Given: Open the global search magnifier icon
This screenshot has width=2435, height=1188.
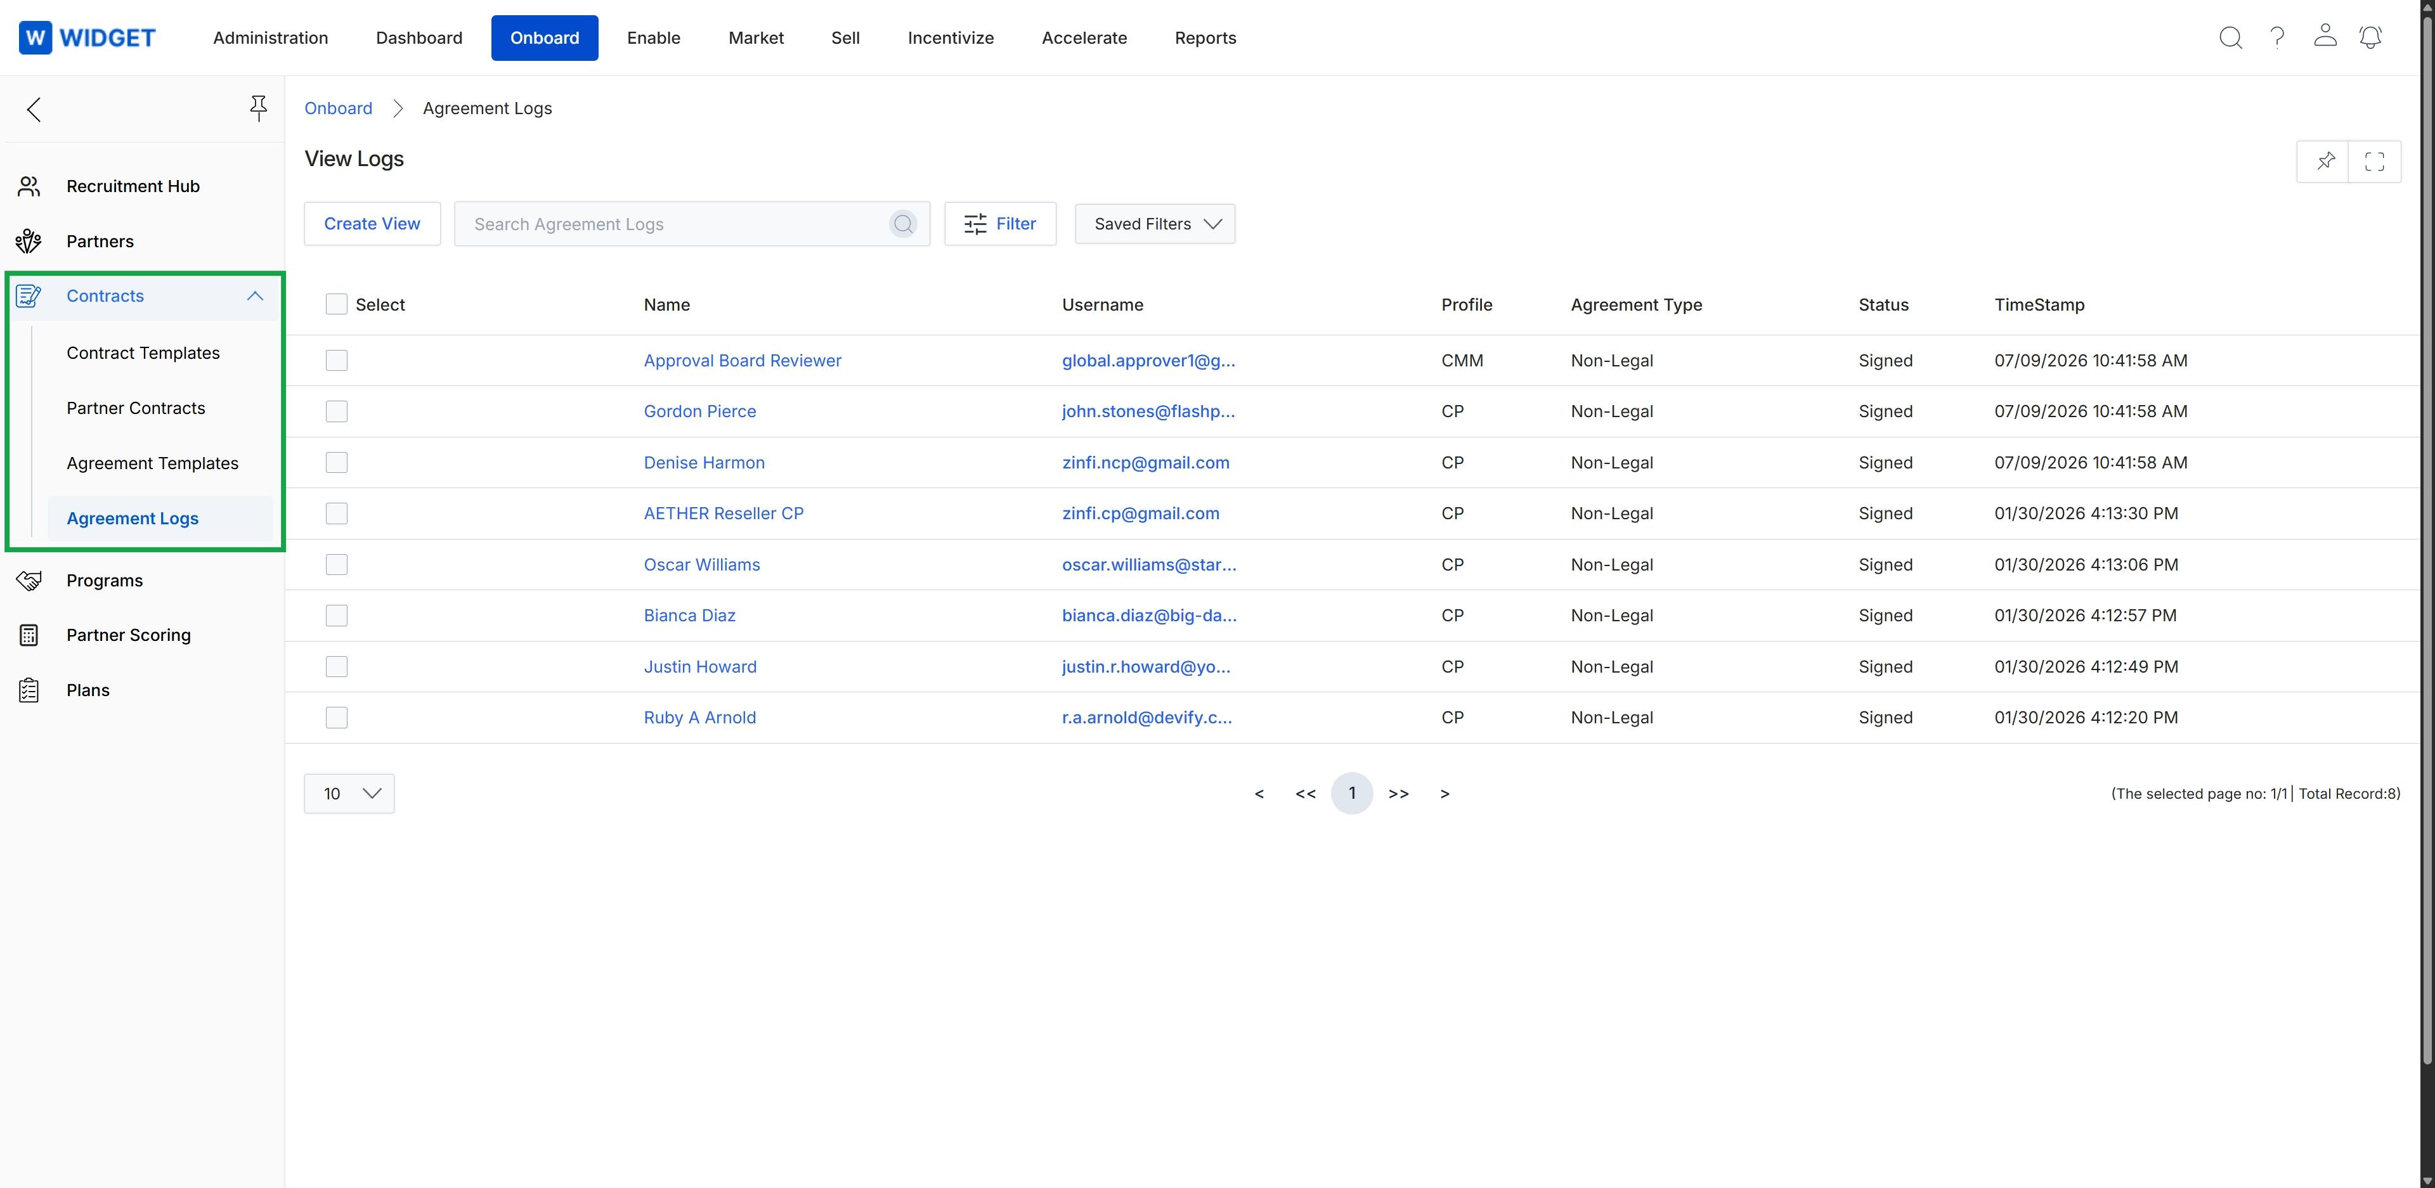Looking at the screenshot, I should [2230, 38].
